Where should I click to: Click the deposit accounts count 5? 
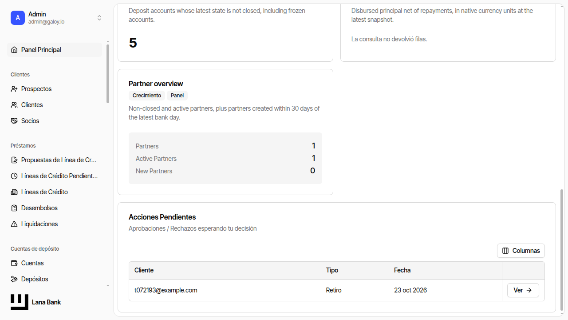pyautogui.click(x=133, y=43)
